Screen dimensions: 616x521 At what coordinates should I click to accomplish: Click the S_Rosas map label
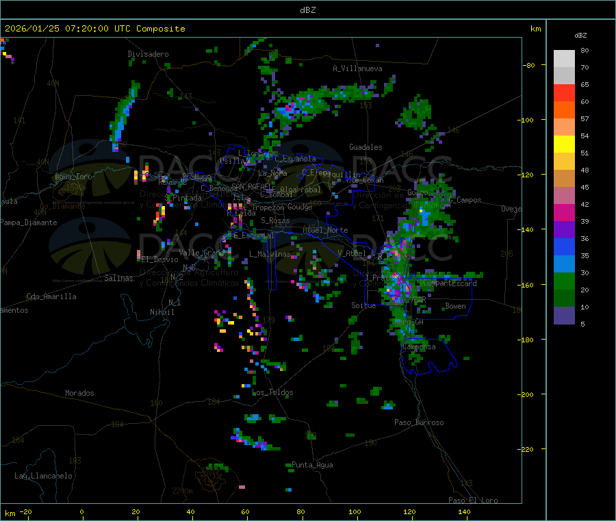pyautogui.click(x=275, y=220)
